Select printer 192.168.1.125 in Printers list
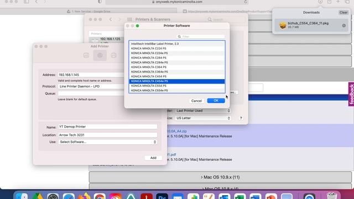This screenshot has height=199, width=354. pyautogui.click(x=107, y=40)
